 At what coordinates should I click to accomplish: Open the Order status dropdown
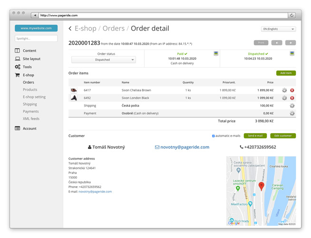103,60
